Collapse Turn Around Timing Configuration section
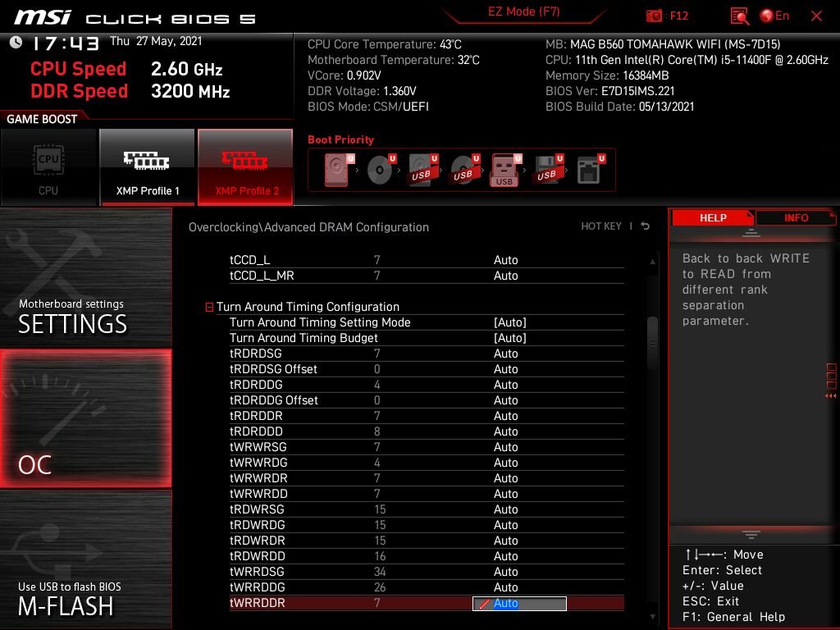This screenshot has height=630, width=840. click(209, 307)
